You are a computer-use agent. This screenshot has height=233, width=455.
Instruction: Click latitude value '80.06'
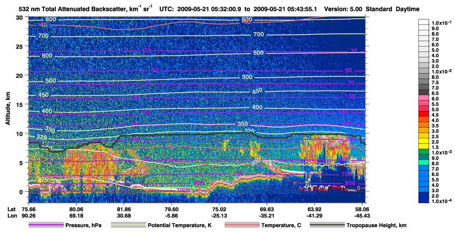[x=76, y=209]
